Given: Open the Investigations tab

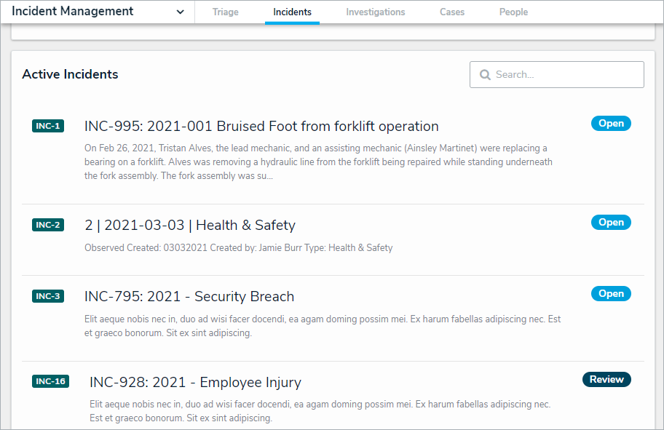Looking at the screenshot, I should 376,12.
